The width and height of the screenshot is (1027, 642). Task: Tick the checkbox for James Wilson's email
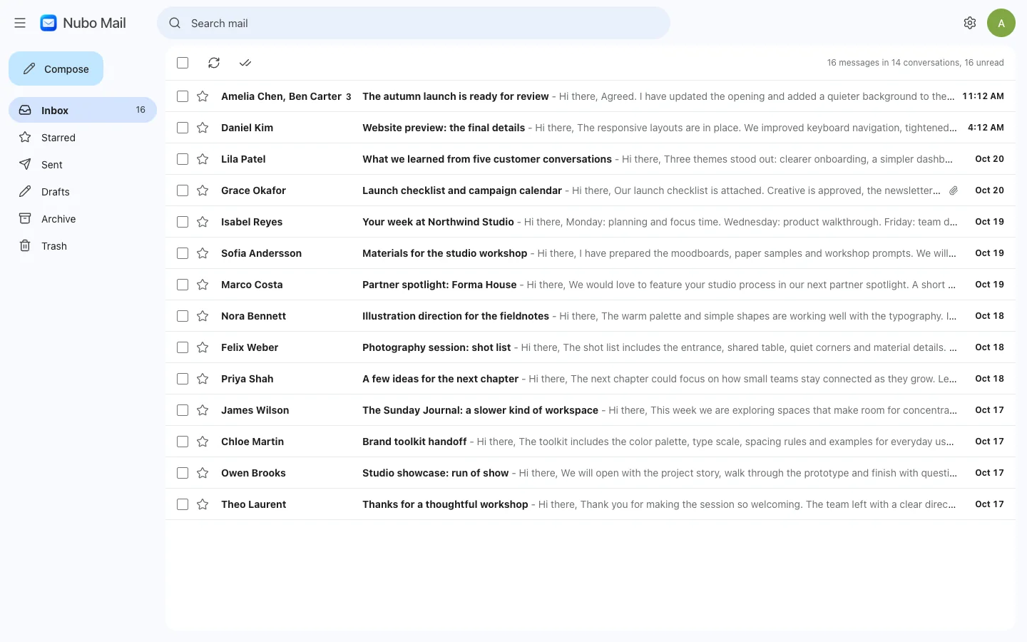point(183,410)
